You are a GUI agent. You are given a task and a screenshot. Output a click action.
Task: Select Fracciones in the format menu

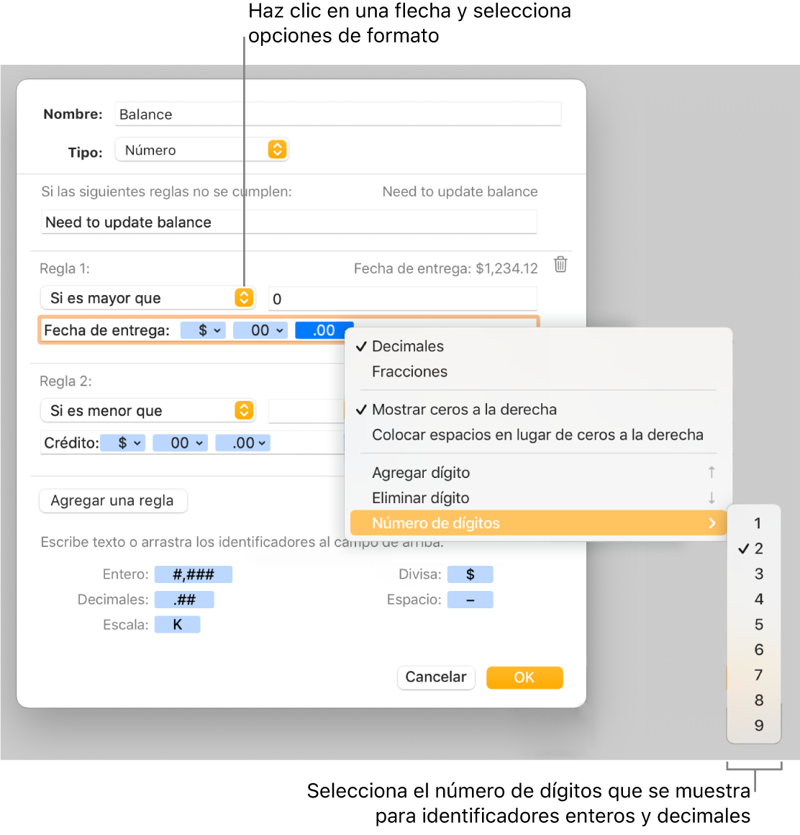pyautogui.click(x=409, y=371)
